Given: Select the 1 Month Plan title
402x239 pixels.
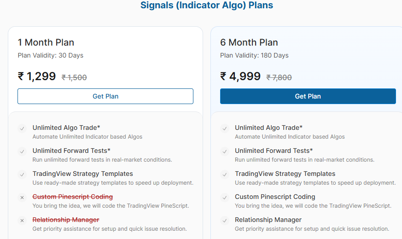Looking at the screenshot, I should click(x=46, y=42).
